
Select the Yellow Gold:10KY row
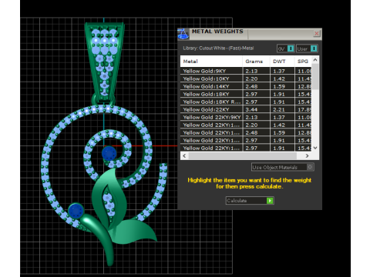click(246, 78)
